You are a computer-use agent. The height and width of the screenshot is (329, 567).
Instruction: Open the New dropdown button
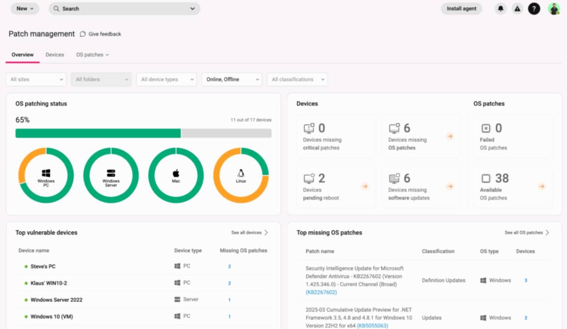coord(25,8)
